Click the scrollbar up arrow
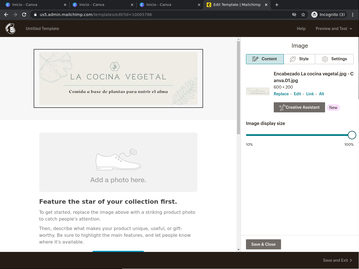The image size is (359, 269). click(x=238, y=39)
